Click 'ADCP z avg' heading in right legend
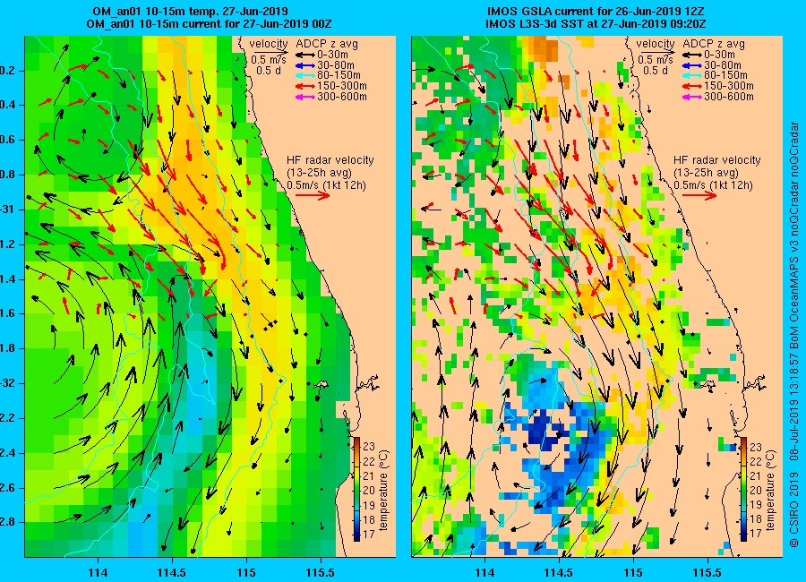This screenshot has width=806, height=582. click(x=714, y=44)
